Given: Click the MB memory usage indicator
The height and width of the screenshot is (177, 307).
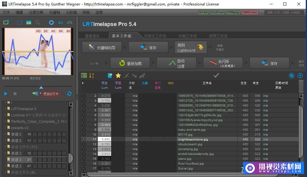Looking at the screenshot, I should pos(284,12).
